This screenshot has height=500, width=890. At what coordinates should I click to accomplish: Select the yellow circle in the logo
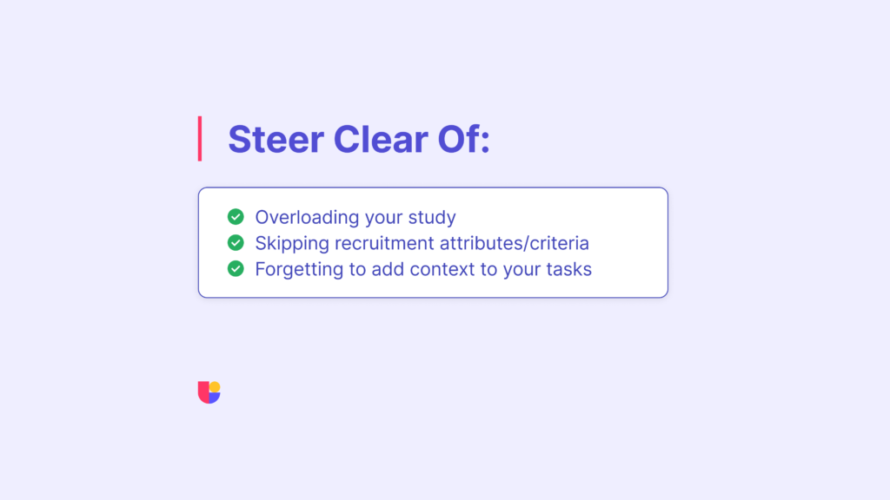pos(215,386)
